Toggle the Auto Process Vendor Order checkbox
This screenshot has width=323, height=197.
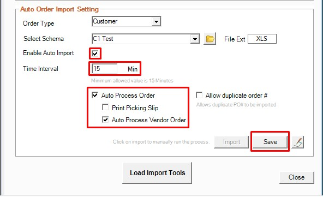105,120
